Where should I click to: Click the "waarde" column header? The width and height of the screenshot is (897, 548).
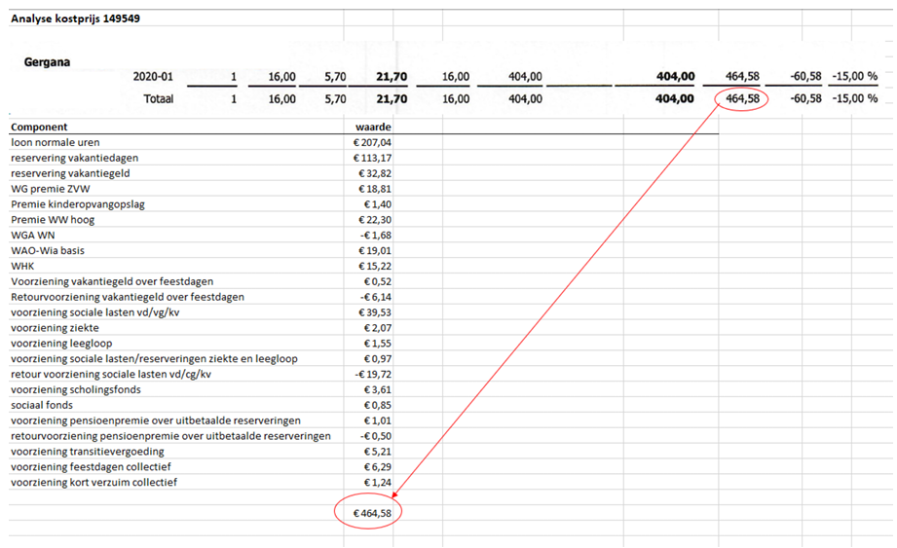click(373, 127)
